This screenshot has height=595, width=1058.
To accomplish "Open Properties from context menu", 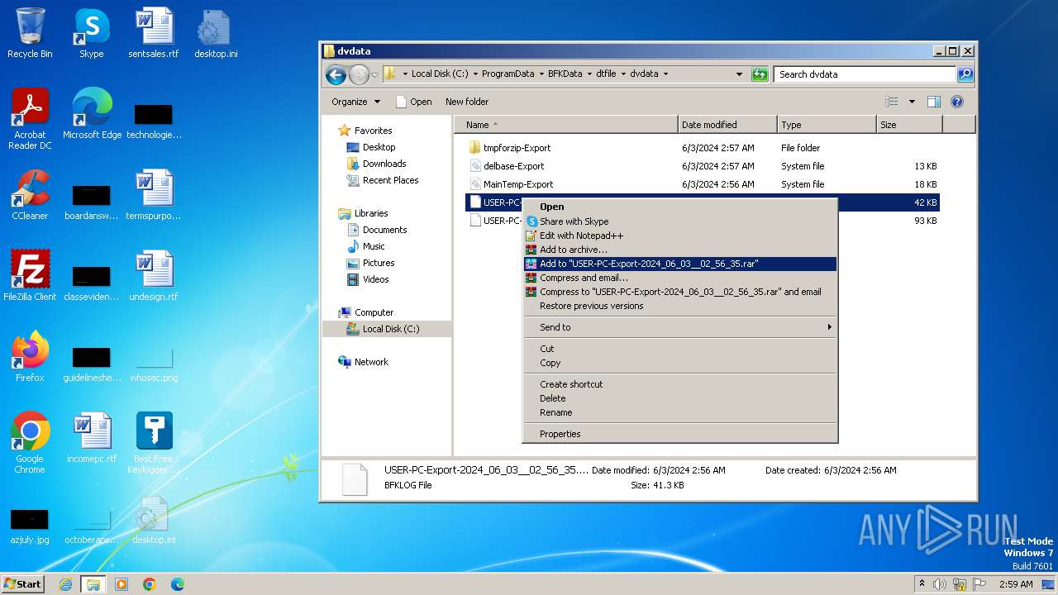I will coord(680,434).
